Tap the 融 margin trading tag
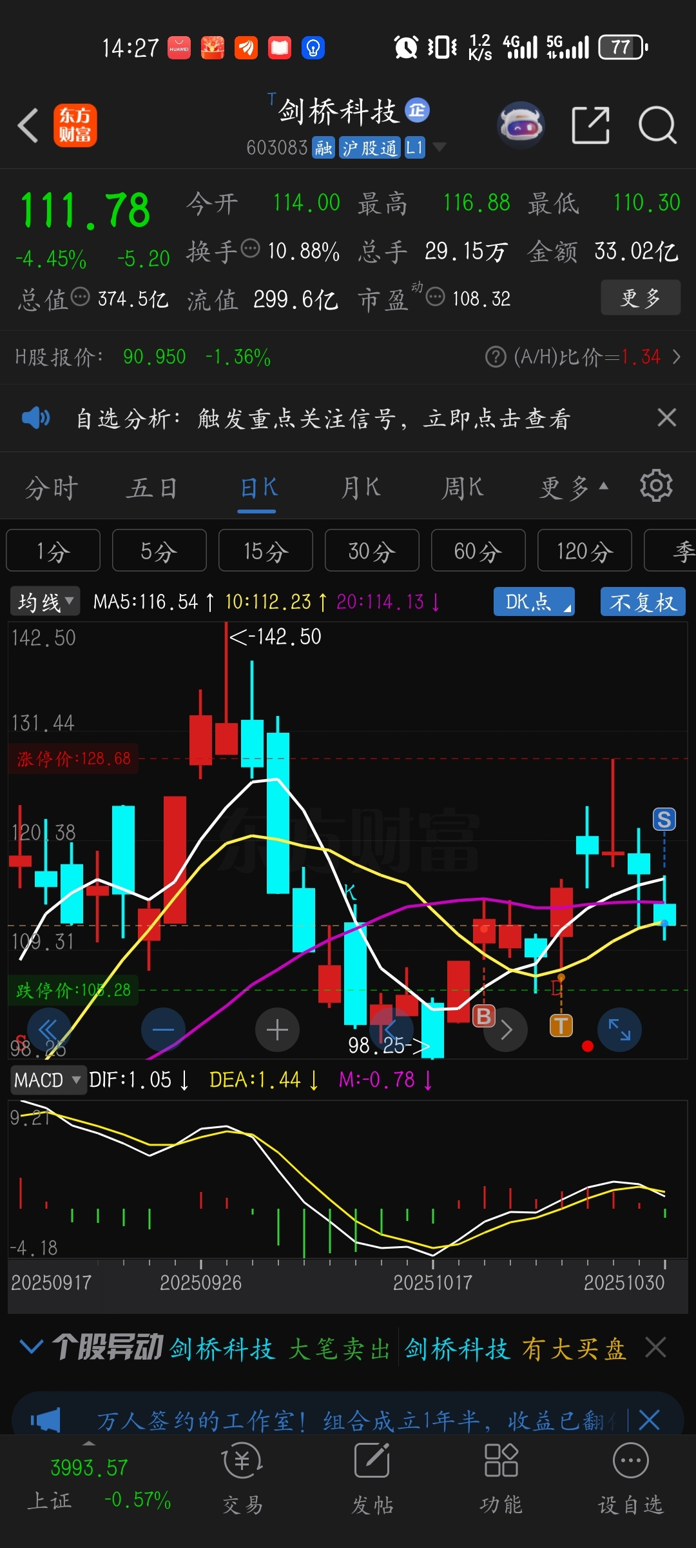Image resolution: width=696 pixels, height=1548 pixels. 324,148
